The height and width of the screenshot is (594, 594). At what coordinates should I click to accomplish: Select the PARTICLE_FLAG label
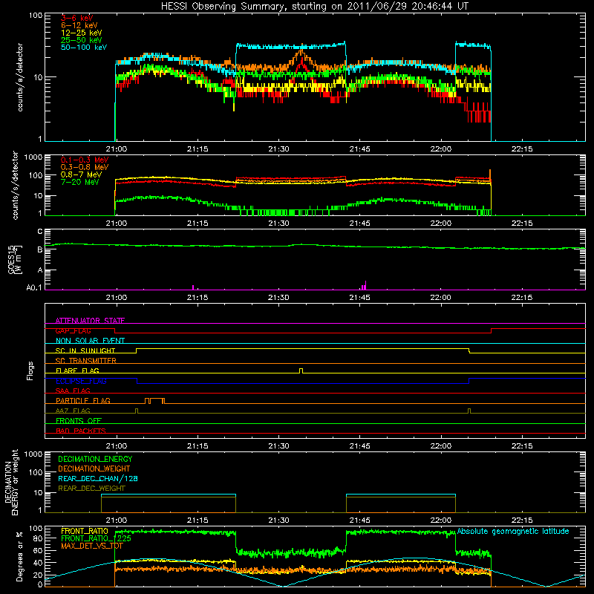(83, 400)
